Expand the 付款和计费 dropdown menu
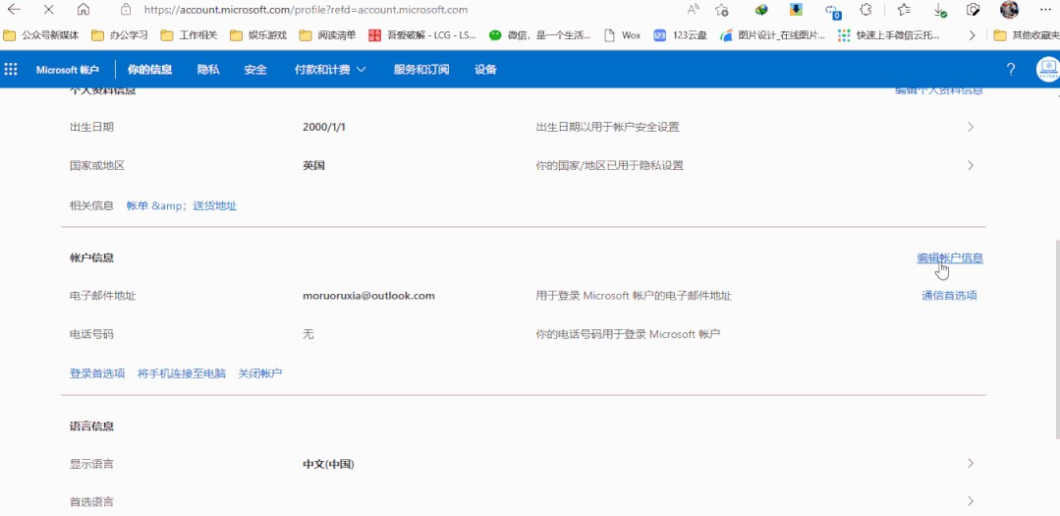The image size is (1060, 516). (330, 70)
